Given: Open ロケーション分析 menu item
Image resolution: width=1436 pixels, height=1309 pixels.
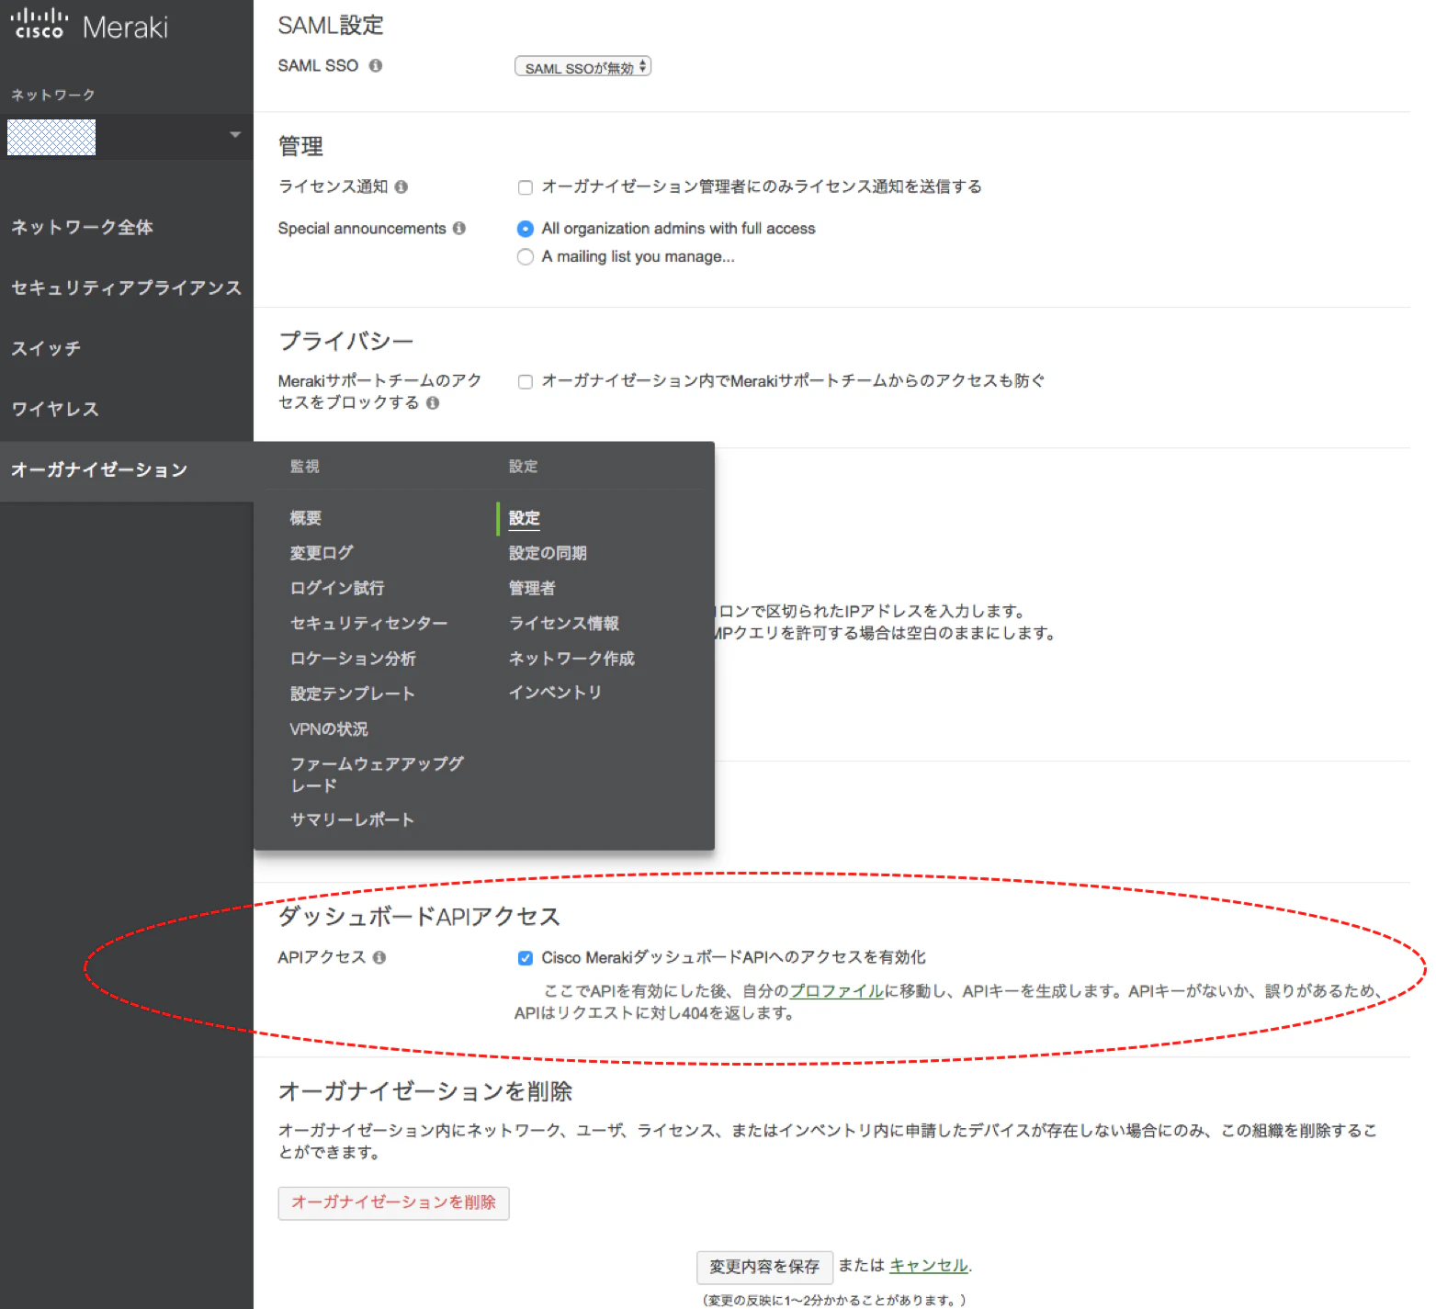Looking at the screenshot, I should [x=353, y=659].
